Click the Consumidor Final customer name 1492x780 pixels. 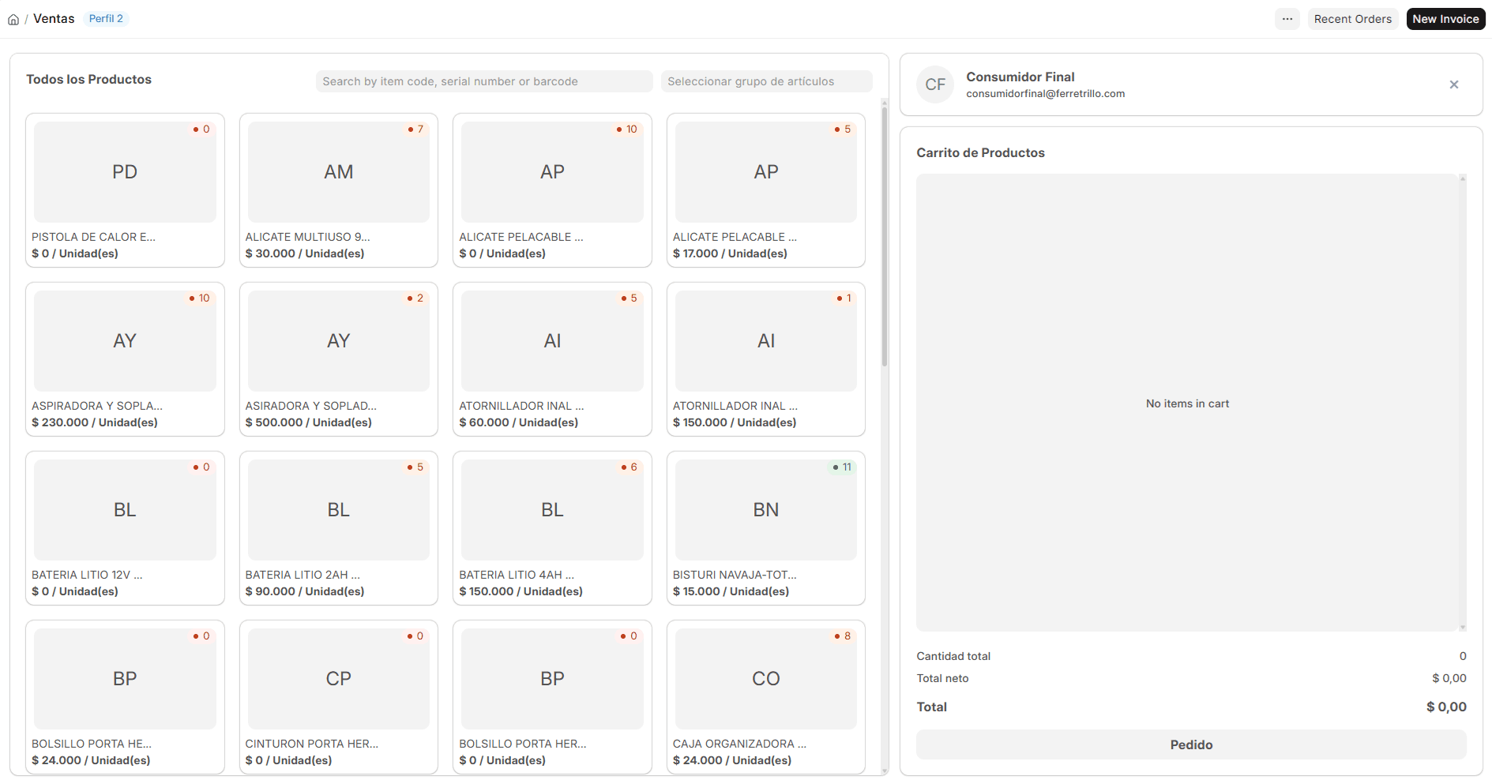point(1020,77)
